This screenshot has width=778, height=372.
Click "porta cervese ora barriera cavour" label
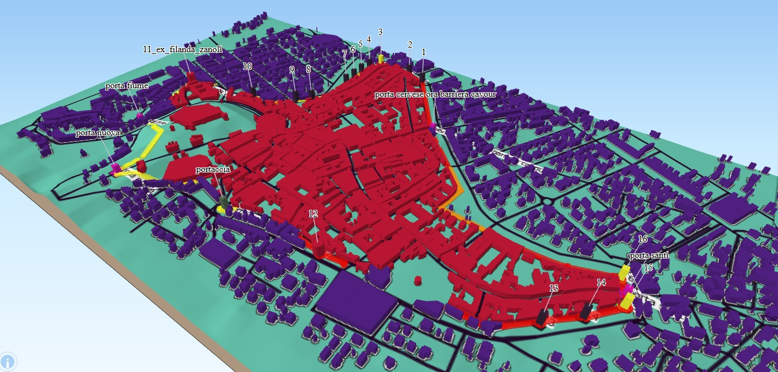pos(435,94)
